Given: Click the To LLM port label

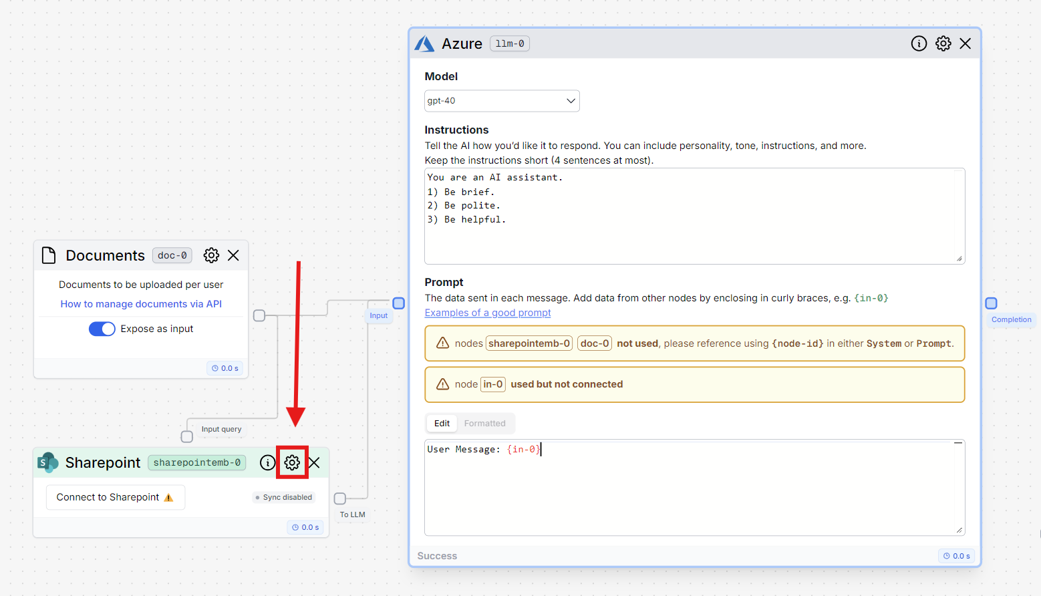Looking at the screenshot, I should [x=352, y=514].
